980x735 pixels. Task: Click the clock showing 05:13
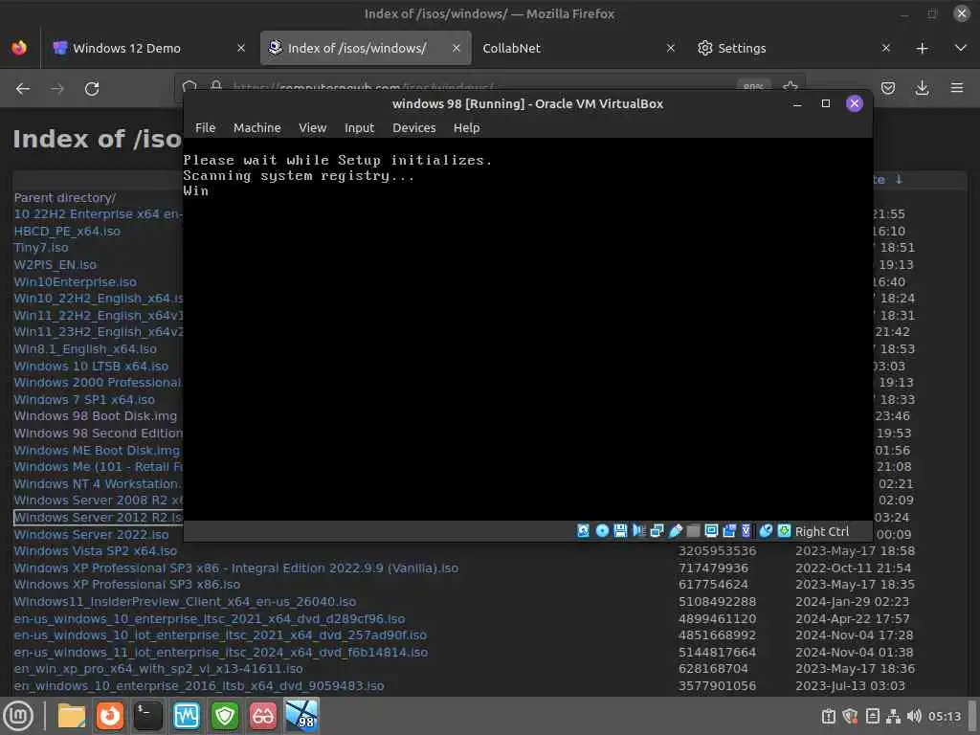point(945,716)
